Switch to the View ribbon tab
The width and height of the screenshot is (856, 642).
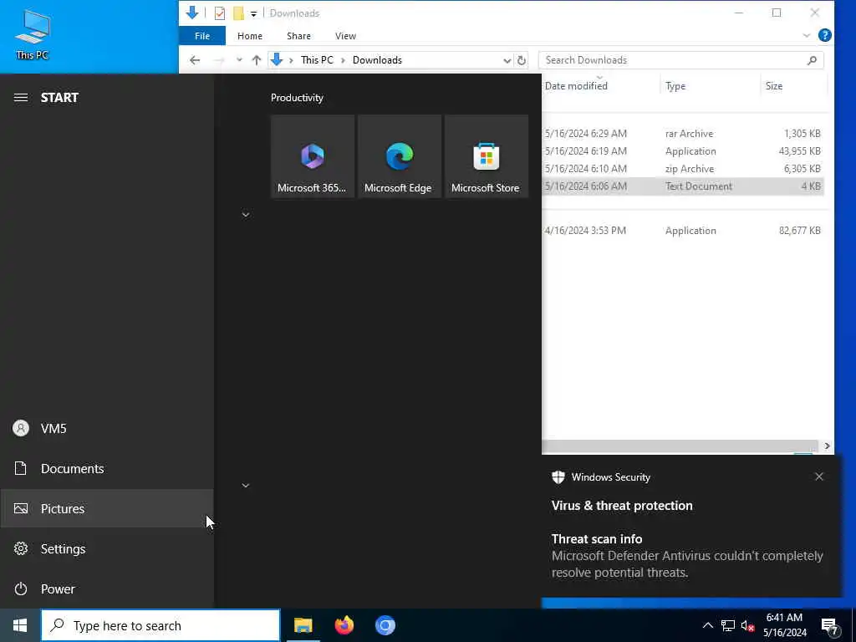click(x=345, y=36)
